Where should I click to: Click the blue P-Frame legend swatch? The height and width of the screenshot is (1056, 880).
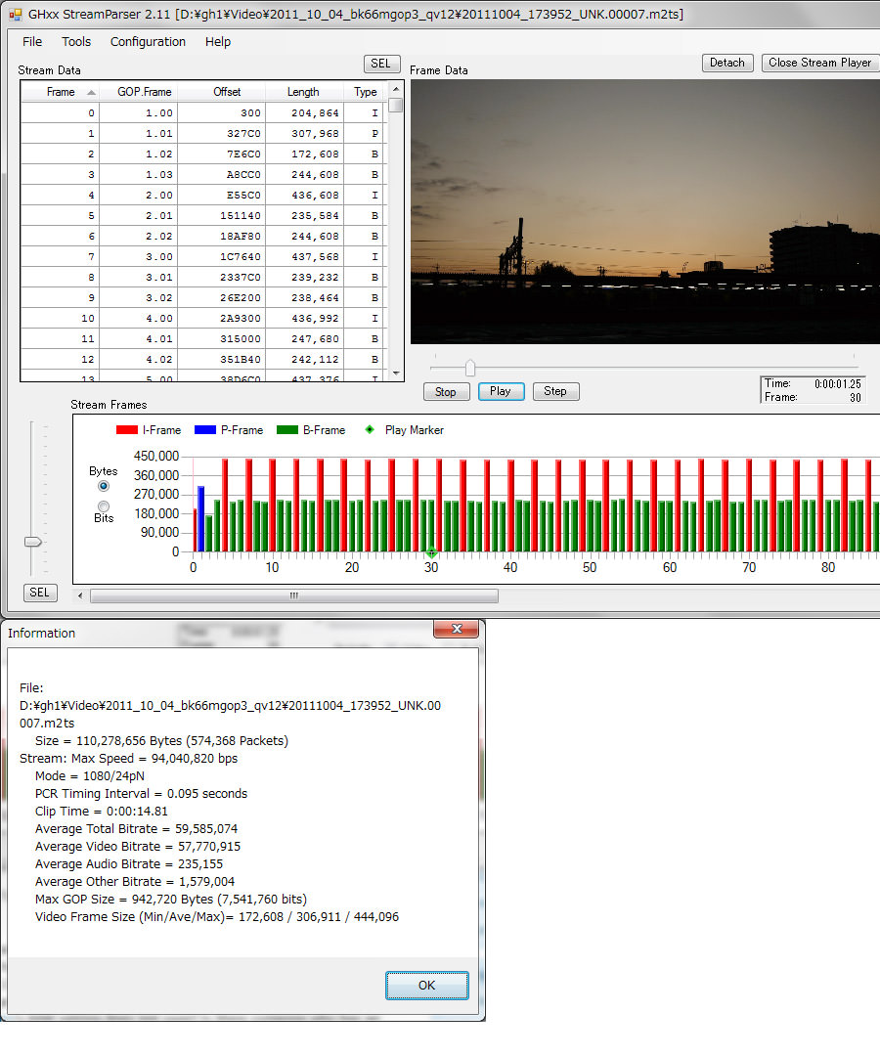tap(204, 430)
